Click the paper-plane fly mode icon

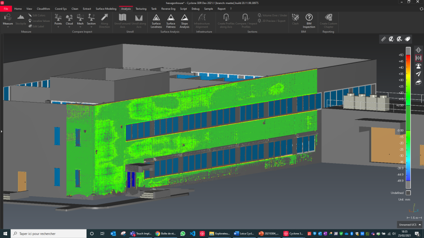(x=419, y=74)
